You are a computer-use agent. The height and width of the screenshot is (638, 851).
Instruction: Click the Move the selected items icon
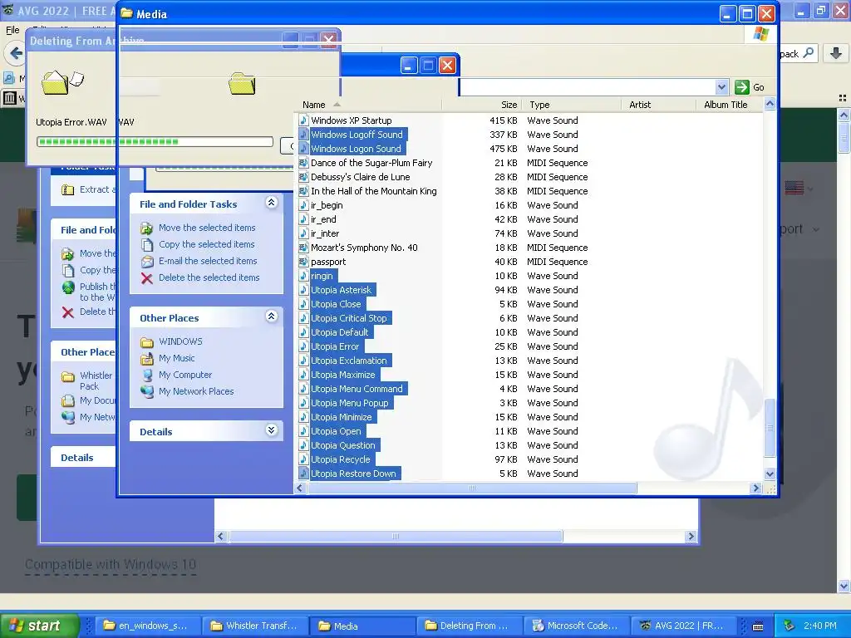click(146, 228)
